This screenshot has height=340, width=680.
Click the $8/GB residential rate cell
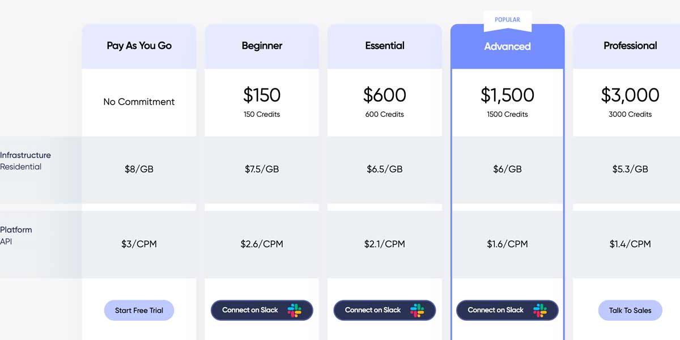tap(139, 169)
